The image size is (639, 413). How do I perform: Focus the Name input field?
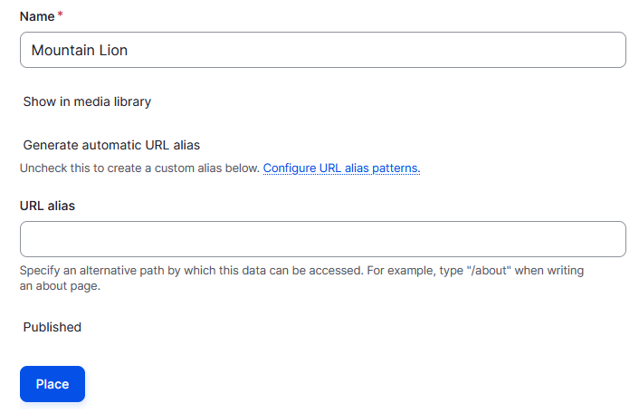click(323, 50)
